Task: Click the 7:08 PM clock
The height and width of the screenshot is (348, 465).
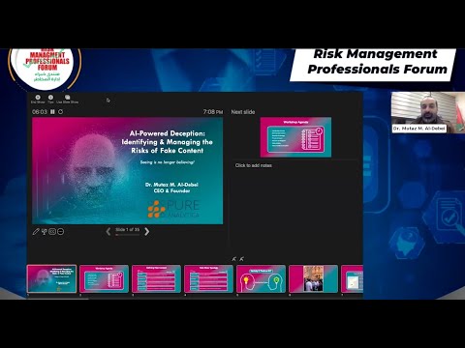Action: (x=213, y=112)
